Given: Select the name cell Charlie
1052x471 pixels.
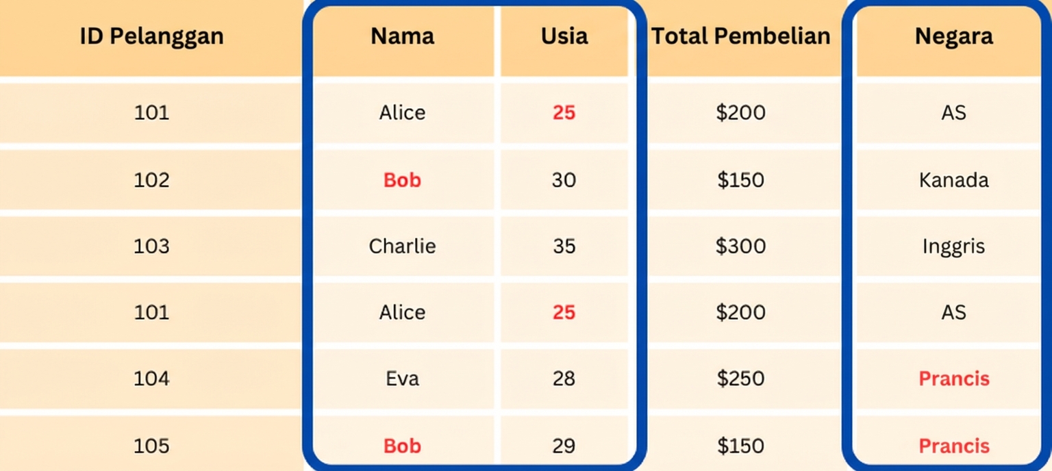Looking at the screenshot, I should click(403, 246).
